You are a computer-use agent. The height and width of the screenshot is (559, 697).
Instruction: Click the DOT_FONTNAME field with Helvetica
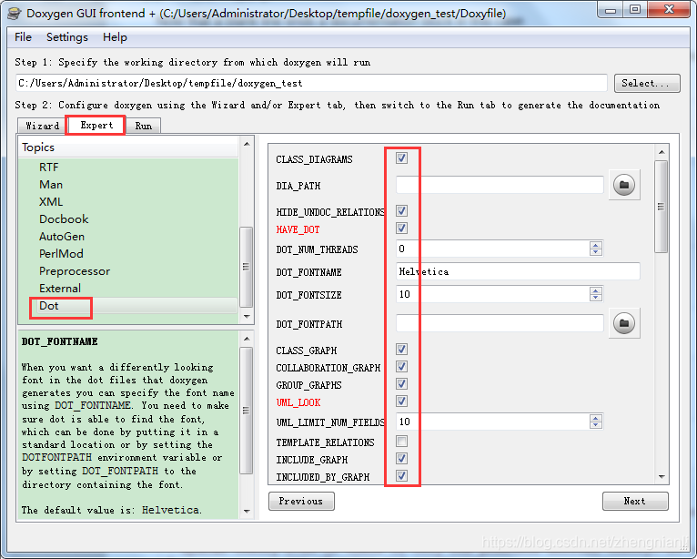click(x=518, y=271)
